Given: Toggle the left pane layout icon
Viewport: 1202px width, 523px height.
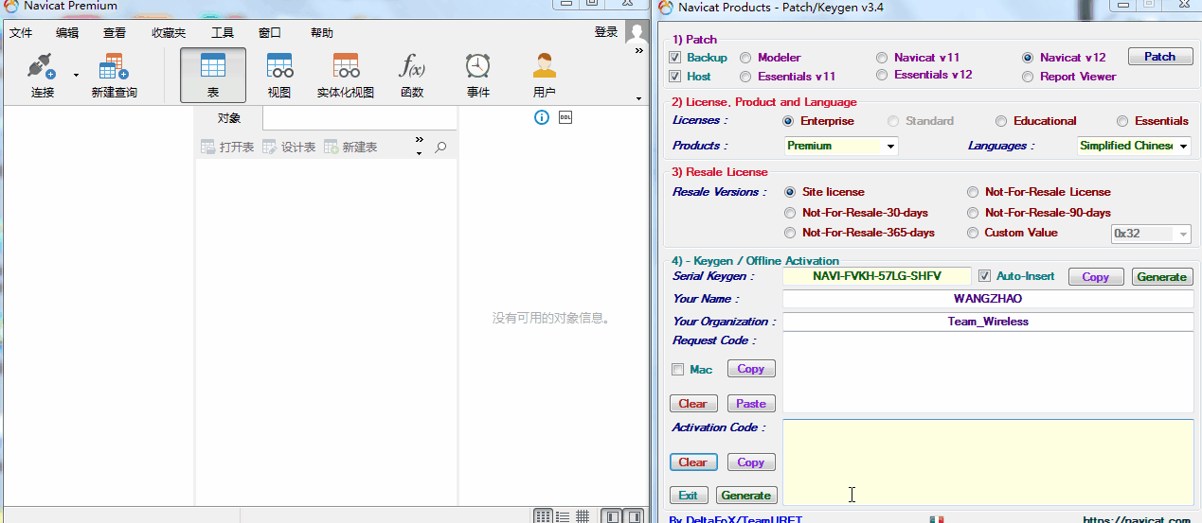Looking at the screenshot, I should tap(613, 516).
